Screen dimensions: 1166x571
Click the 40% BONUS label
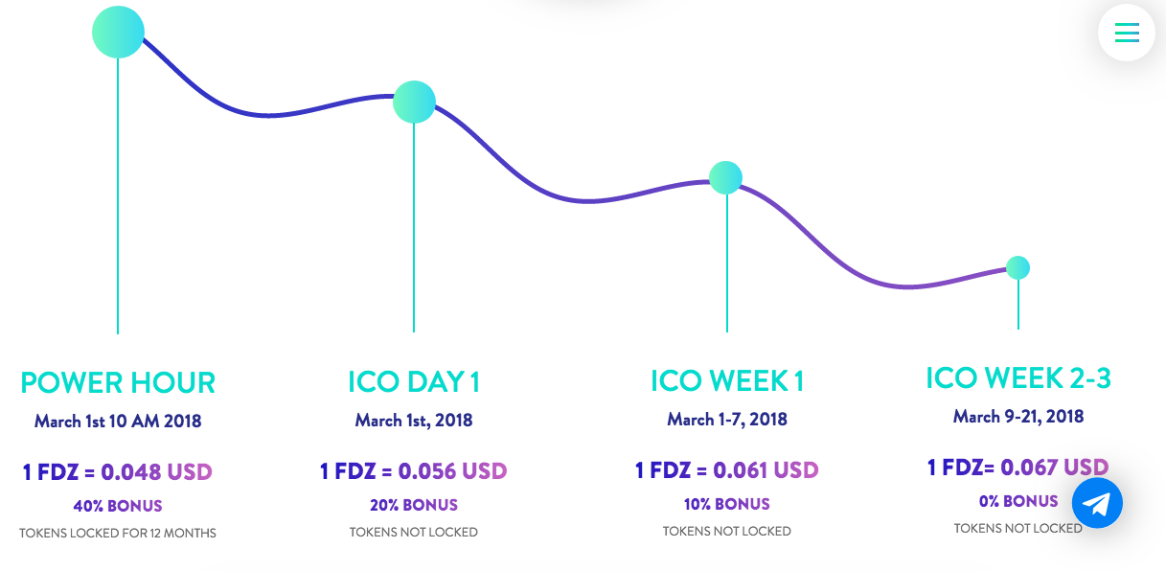point(118,506)
